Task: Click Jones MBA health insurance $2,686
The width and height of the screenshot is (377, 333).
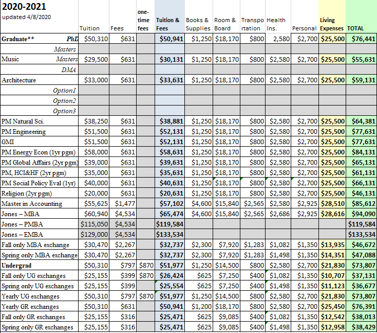Action: 279,214
